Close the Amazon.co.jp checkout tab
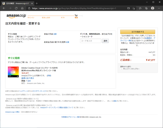The height and width of the screenshot is (128, 163). coord(32,3)
